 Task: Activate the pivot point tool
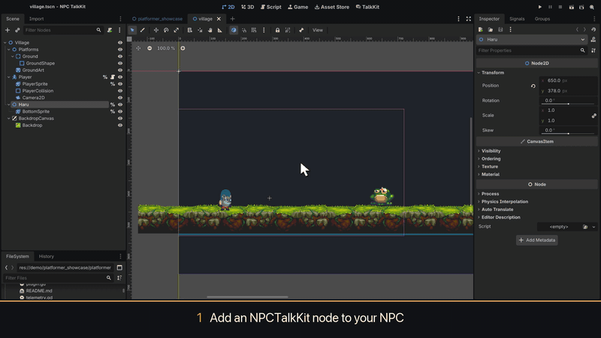tap(200, 30)
